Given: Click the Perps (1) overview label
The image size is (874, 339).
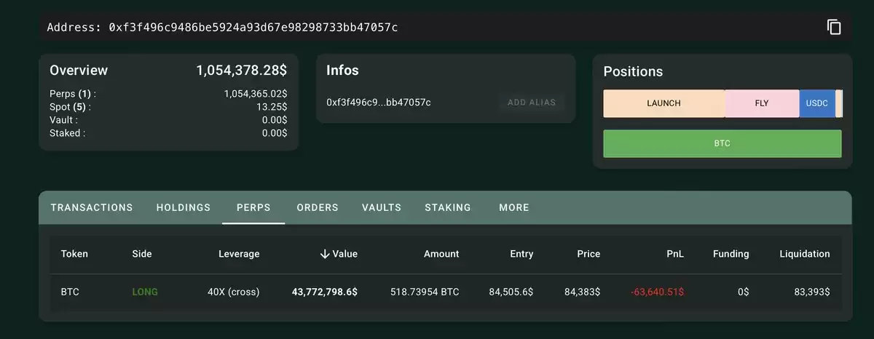Looking at the screenshot, I should 73,94.
